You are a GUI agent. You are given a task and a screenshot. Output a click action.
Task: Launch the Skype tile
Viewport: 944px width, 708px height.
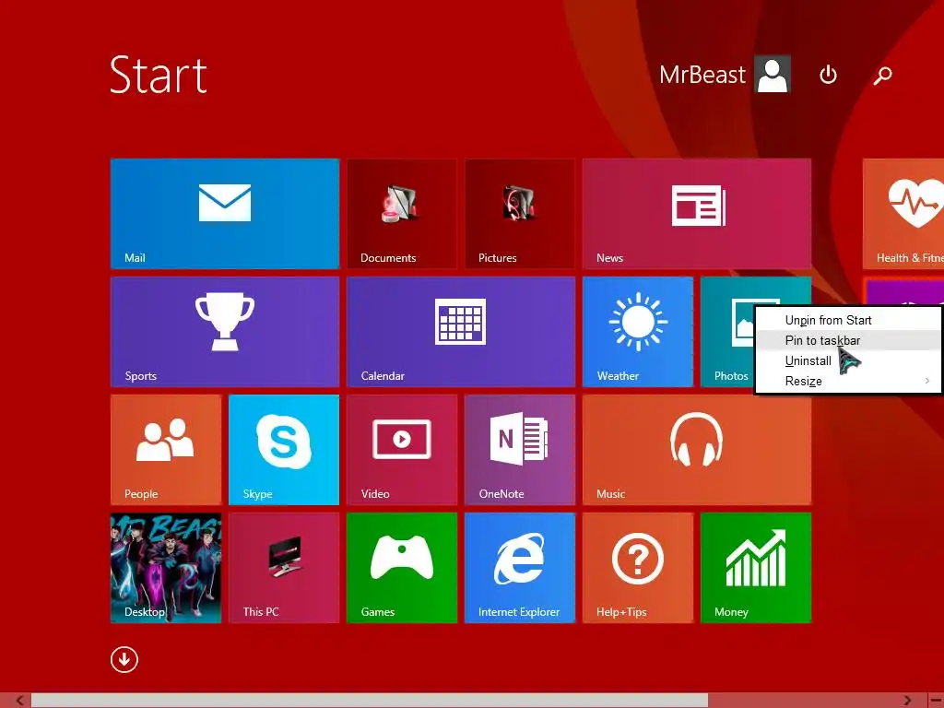[284, 449]
